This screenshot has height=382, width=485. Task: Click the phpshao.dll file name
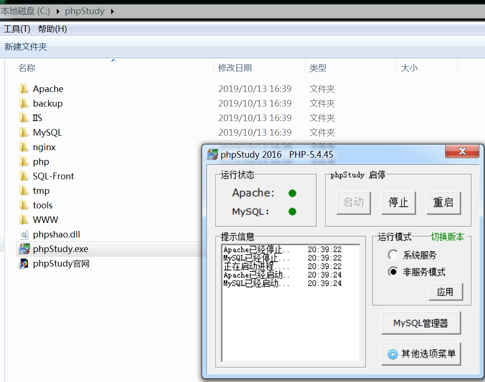point(57,235)
